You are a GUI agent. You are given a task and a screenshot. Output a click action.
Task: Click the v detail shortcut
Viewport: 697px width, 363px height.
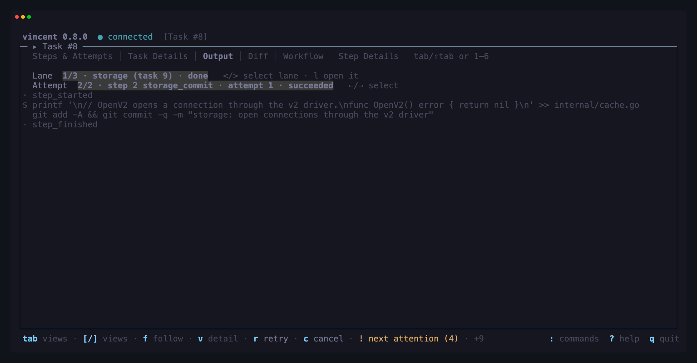pos(218,339)
